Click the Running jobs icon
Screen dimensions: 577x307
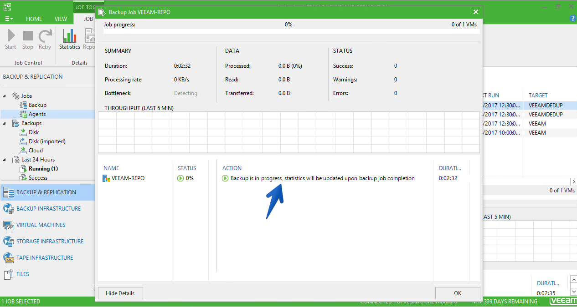pyautogui.click(x=24, y=169)
